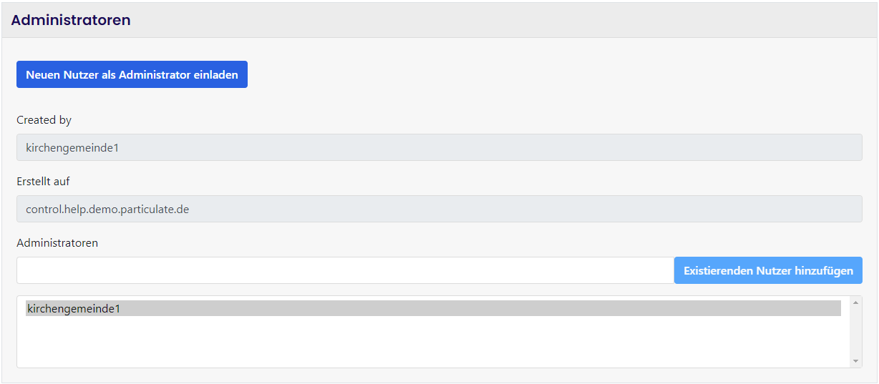Click the administrators list scrollbar track
The height and width of the screenshot is (384, 879).
coord(855,333)
